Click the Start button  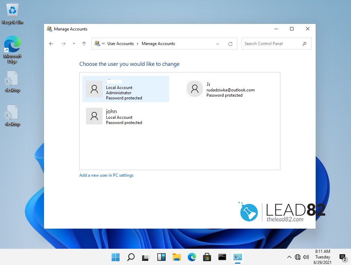coord(115,257)
